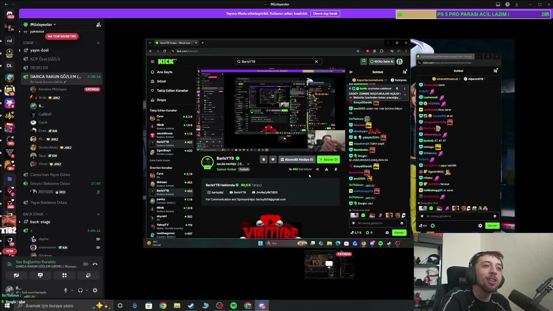Toggle Discord headphone deafen

pos(80,290)
